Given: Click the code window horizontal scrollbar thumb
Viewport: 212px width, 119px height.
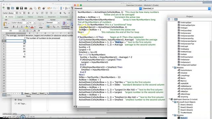Looking at the screenshot, I should 84,107.
